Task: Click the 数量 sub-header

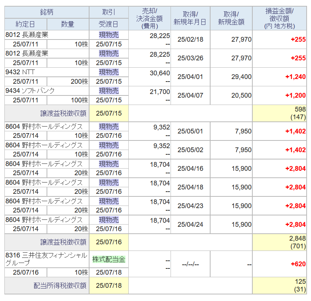Action: coord(68,25)
